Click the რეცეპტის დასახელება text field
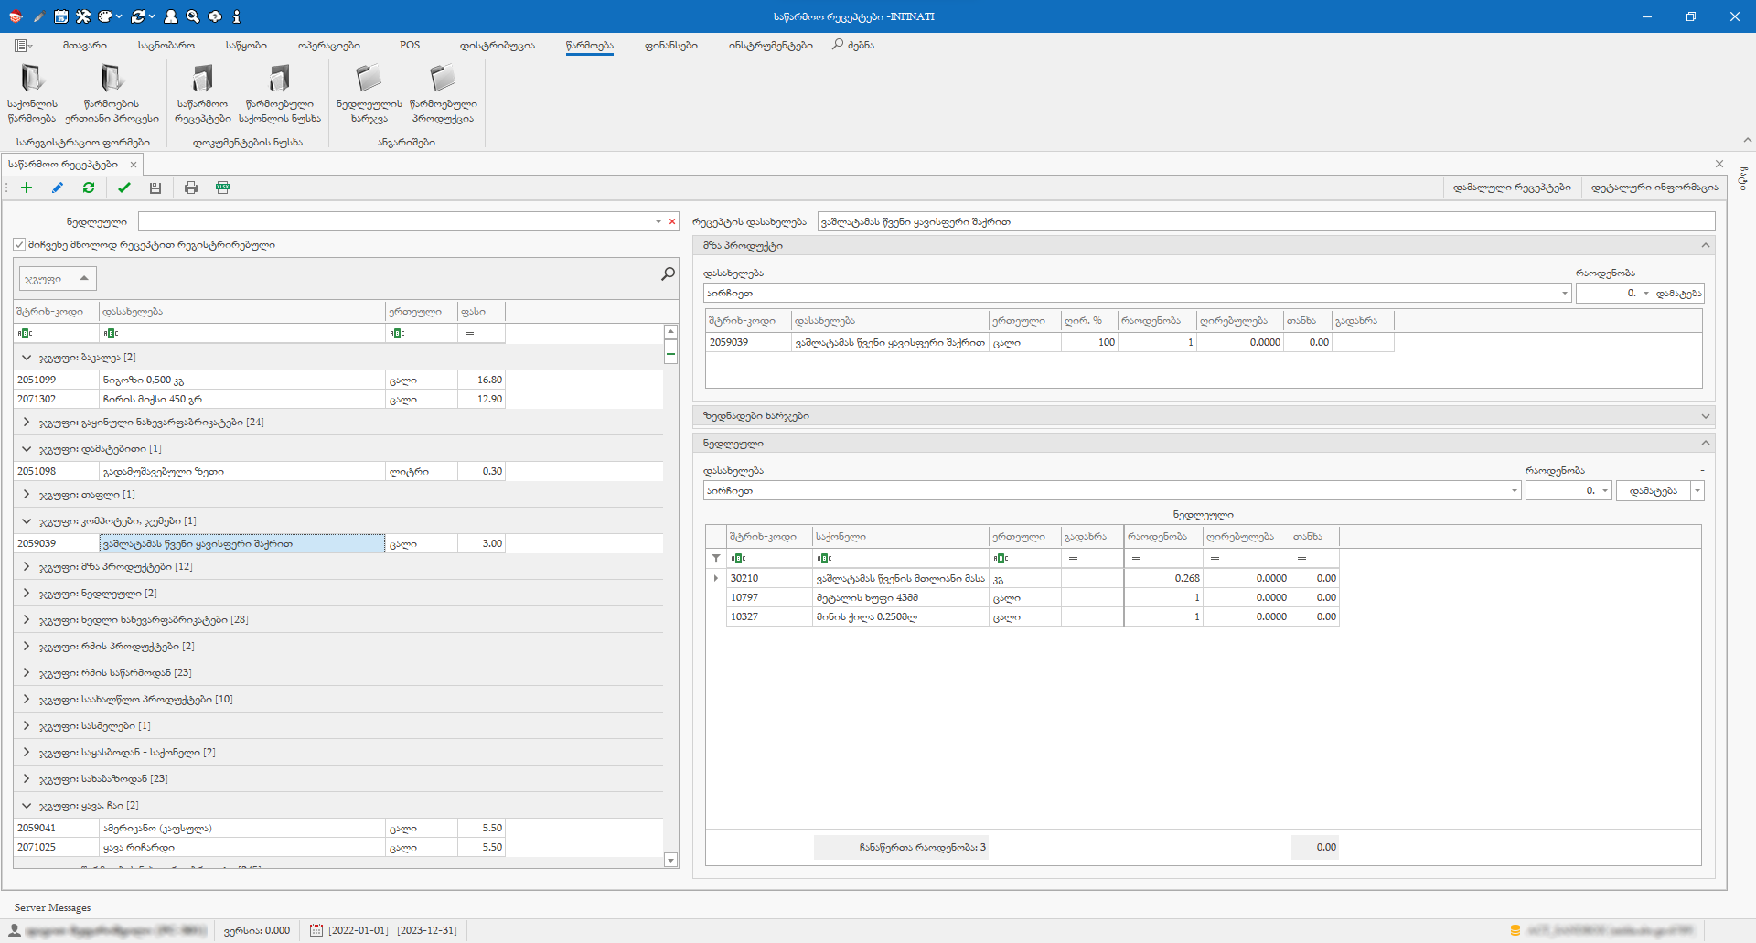Screen dimensions: 1756x943 tap(1265, 222)
